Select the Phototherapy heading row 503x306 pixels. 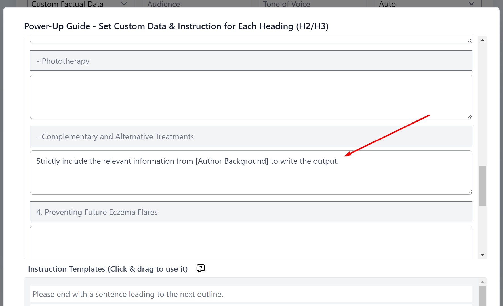point(251,61)
